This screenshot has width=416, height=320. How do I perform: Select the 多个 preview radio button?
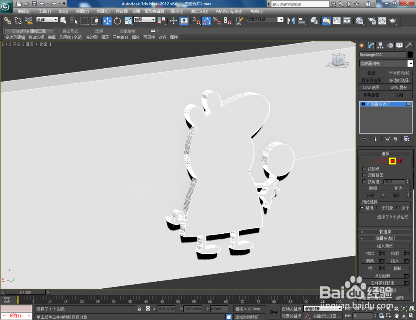[x=398, y=207]
